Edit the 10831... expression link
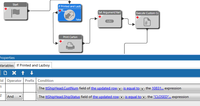200x106 pixels. [x=158, y=88]
